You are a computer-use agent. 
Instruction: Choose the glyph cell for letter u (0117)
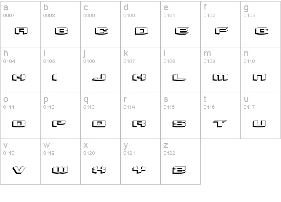[x=261, y=116]
